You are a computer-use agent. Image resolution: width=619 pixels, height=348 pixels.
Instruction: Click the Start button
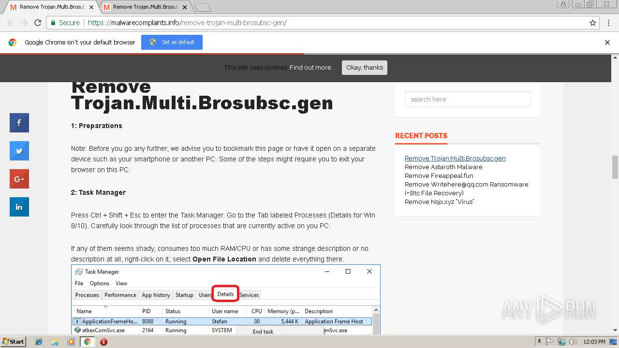[14, 342]
